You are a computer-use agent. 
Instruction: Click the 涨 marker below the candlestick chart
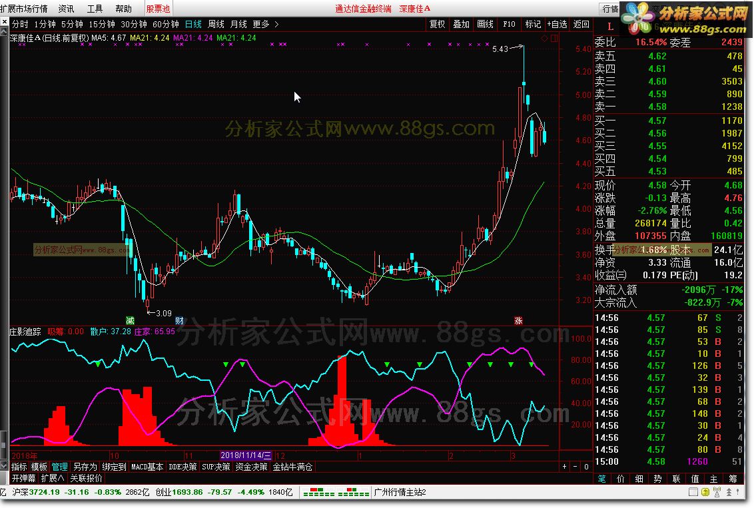point(518,320)
